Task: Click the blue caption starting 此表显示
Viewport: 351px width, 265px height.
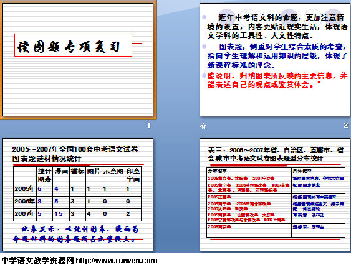Action: 76,234
